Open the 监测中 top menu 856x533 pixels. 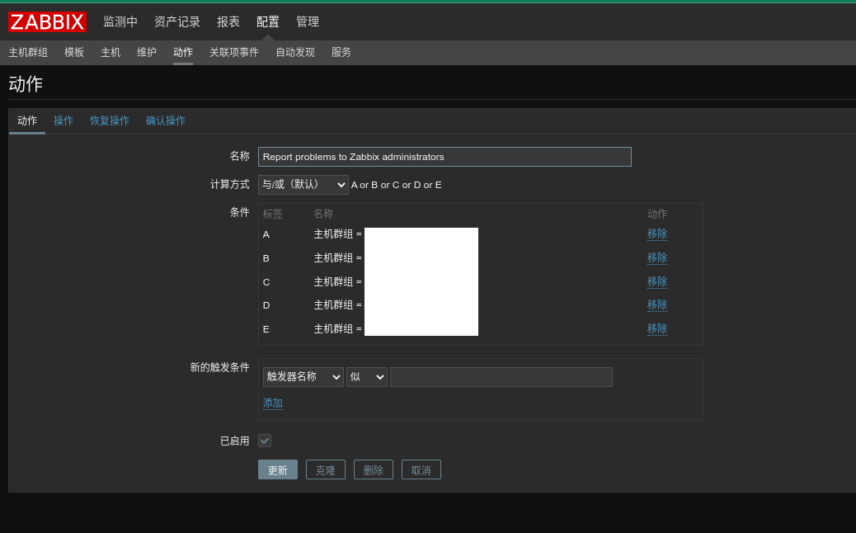[120, 21]
